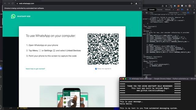This screenshot has height=110, width=196.
Task: Play the WhatsApp tutorial video
Action: point(72,104)
